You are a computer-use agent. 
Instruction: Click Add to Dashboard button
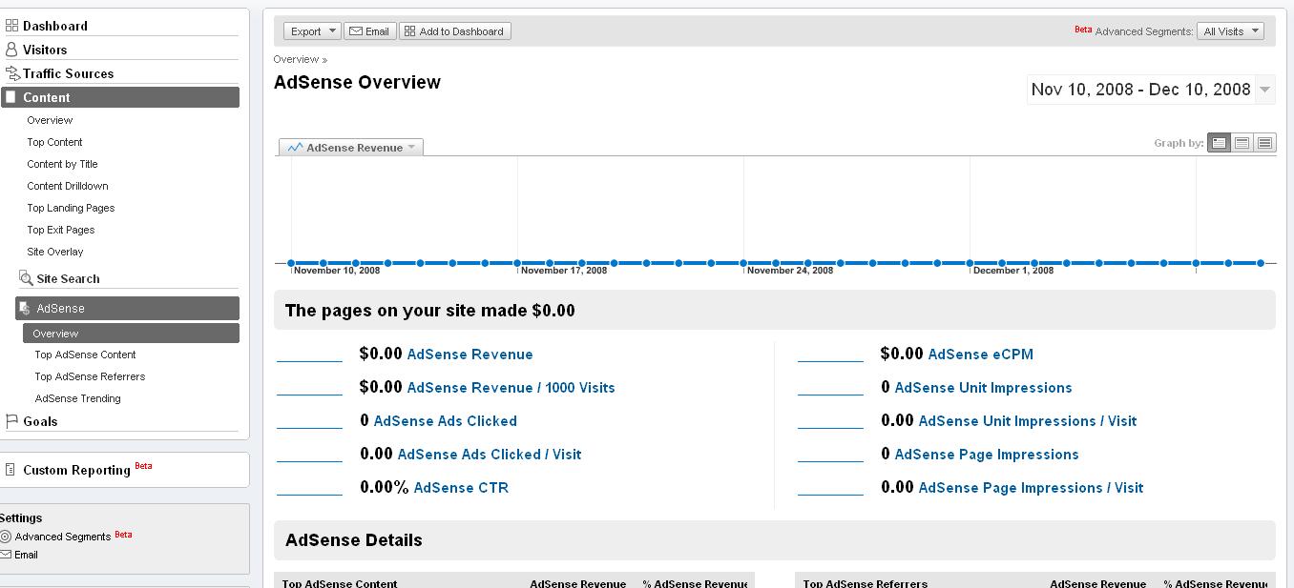tap(454, 31)
